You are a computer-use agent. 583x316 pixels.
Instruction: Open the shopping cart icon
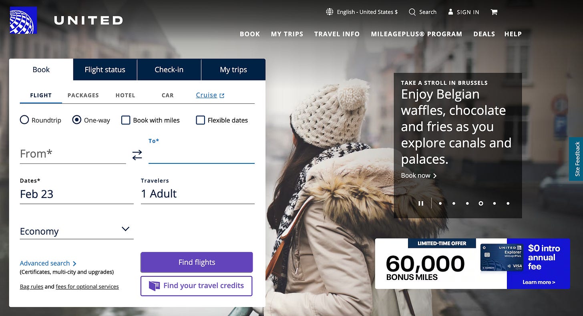click(x=494, y=12)
